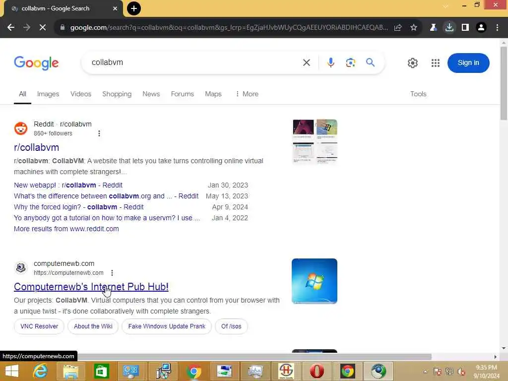Click inside the collabvm search field
Image resolution: width=508 pixels, height=381 pixels.
[x=194, y=63]
